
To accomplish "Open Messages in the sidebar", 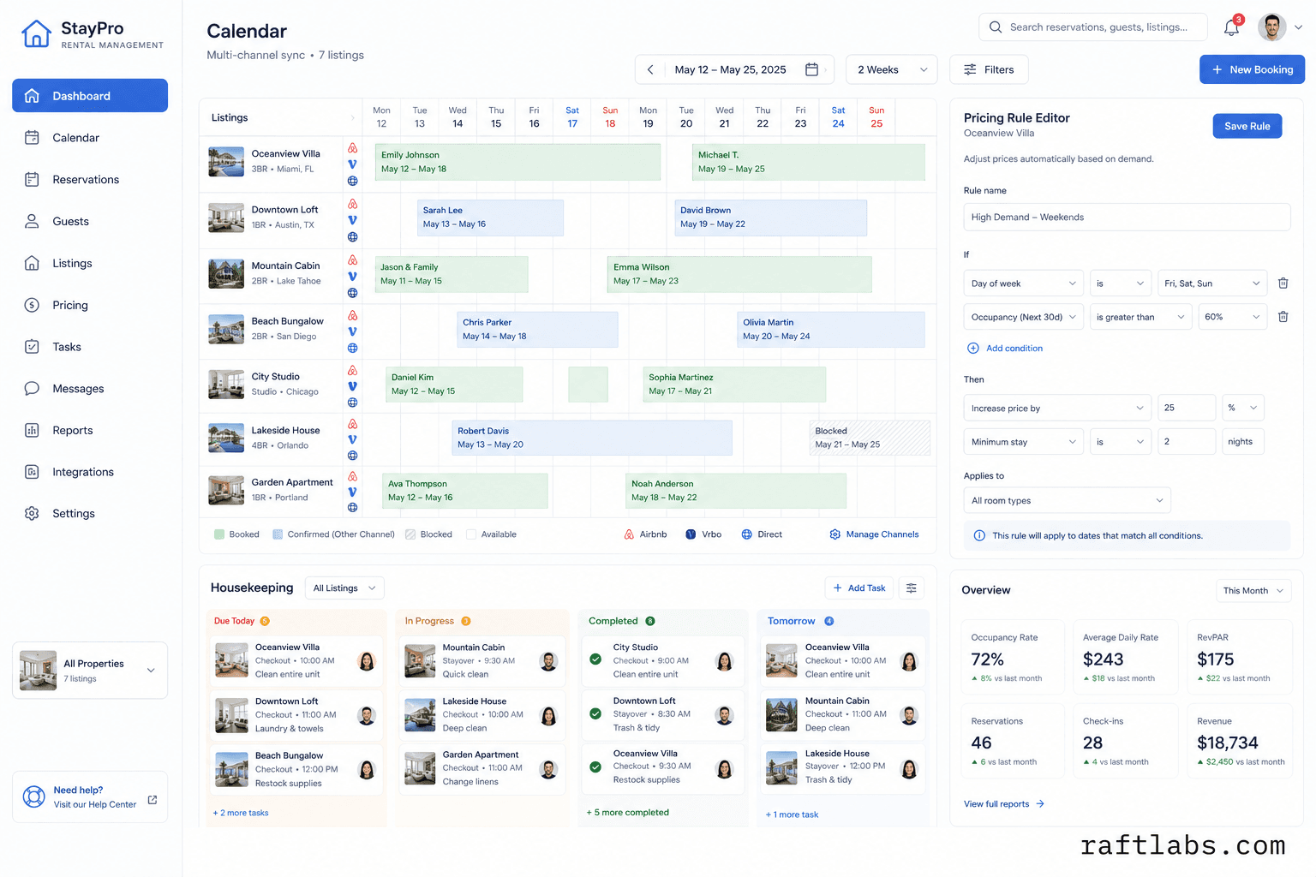I will coord(90,389).
